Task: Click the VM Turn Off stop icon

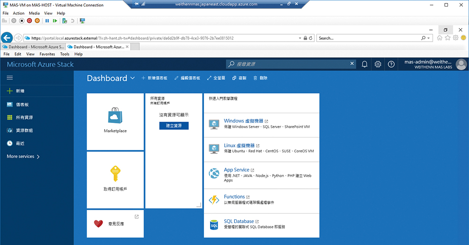Action: [x=22, y=21]
